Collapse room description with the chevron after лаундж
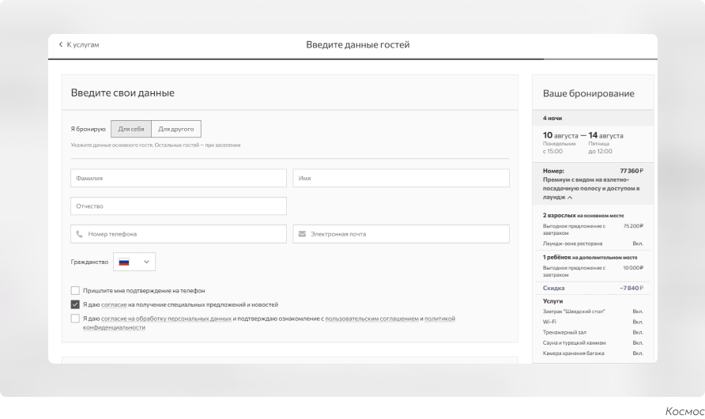This screenshot has width=705, height=419. (570, 198)
